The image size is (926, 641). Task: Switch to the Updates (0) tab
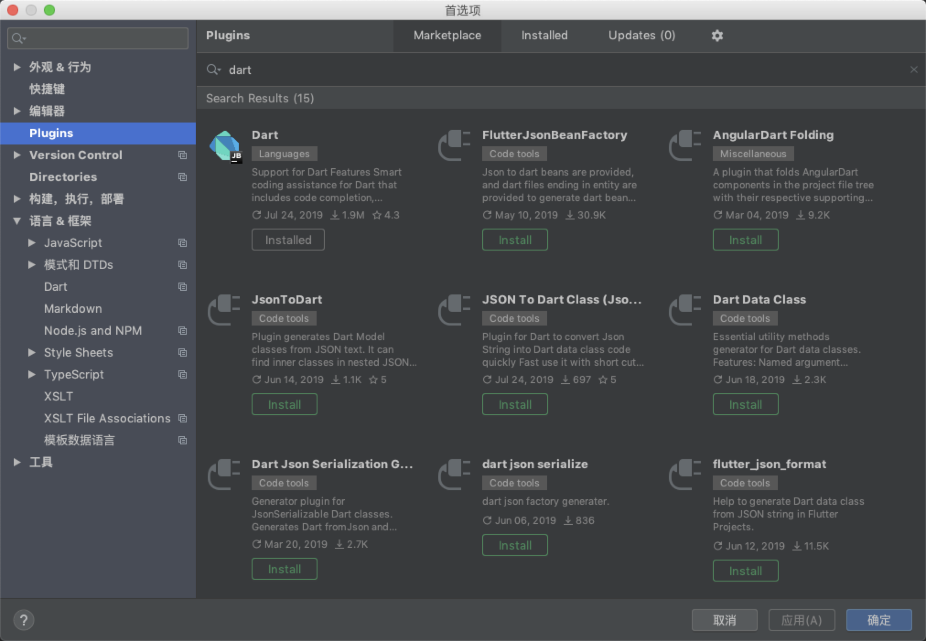click(641, 36)
